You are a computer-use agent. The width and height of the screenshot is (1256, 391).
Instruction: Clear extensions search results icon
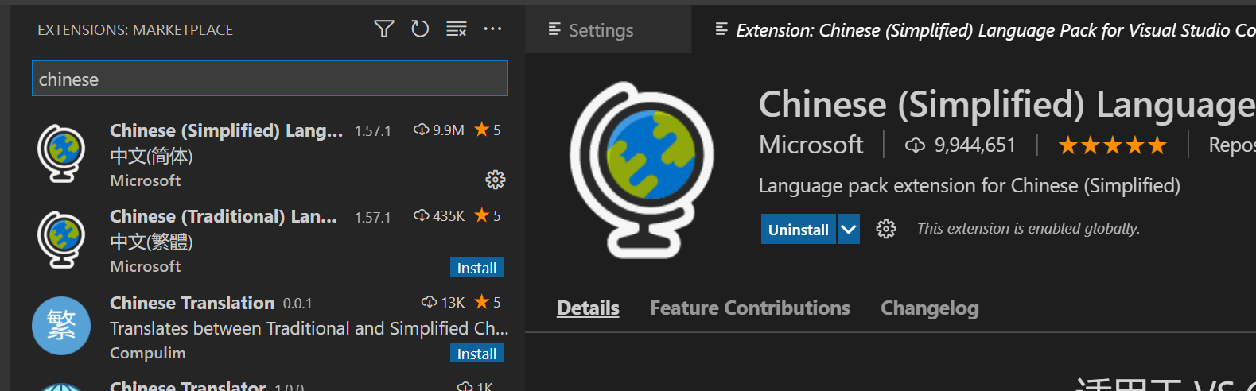[x=456, y=29]
